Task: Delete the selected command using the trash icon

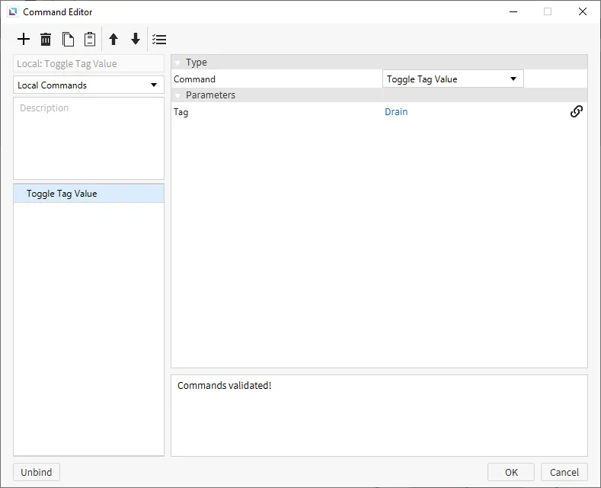Action: [x=46, y=40]
